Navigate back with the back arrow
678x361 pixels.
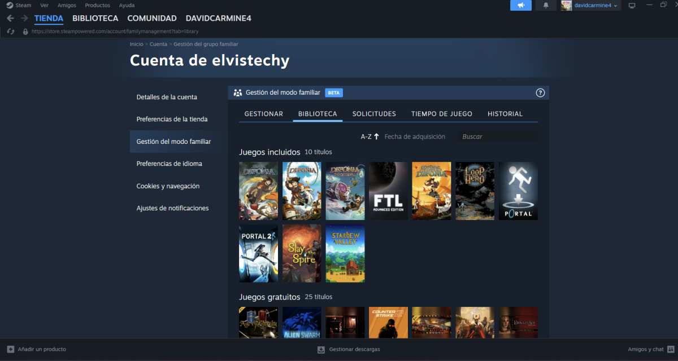10,18
